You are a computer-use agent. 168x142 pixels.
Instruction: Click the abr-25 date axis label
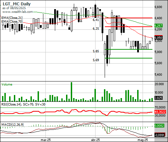pyautogui.click(x=96, y=140)
